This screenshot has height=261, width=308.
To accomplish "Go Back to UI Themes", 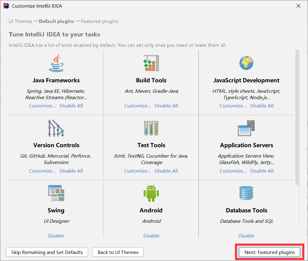I will click(118, 252).
